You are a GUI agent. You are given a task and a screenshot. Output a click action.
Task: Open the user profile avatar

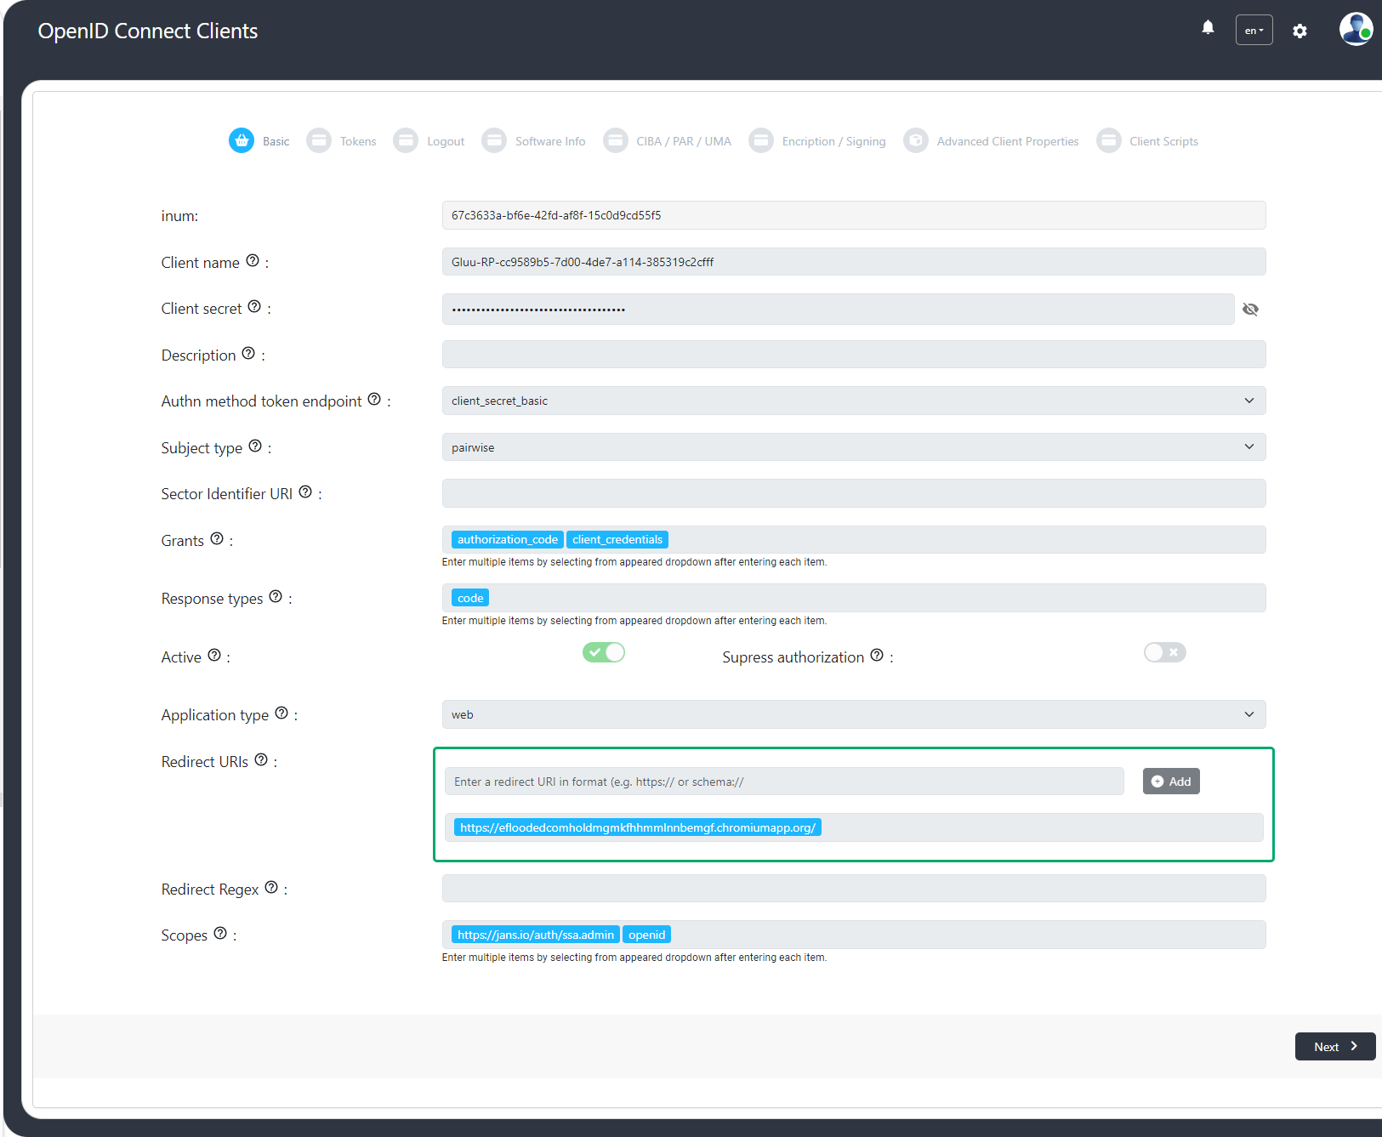pos(1355,30)
